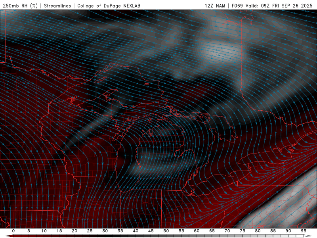Click the 45 label on the colorbar

[x=151, y=231]
